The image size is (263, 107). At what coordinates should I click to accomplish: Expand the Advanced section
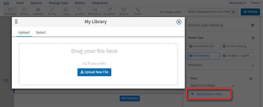221,65
